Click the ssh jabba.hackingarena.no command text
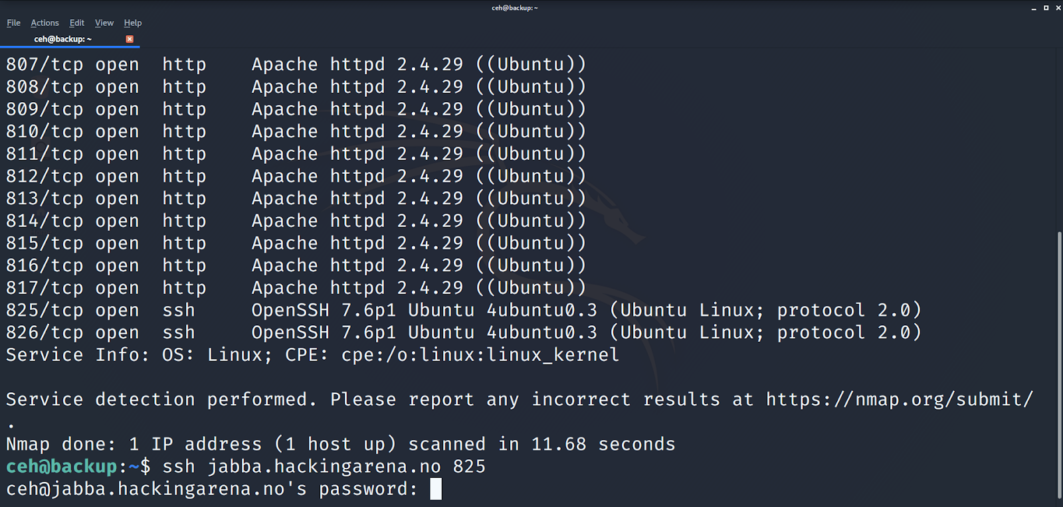Screen dimensions: 1063x507 [x=324, y=467]
